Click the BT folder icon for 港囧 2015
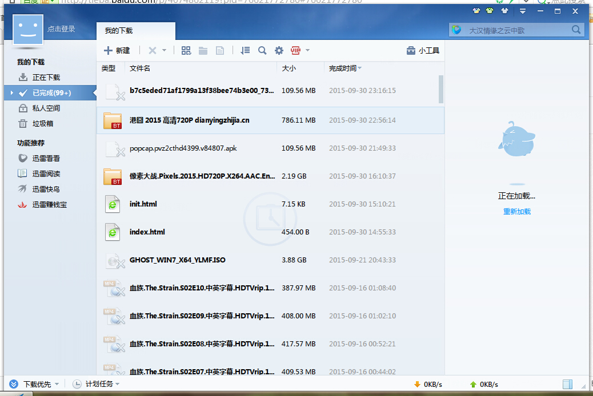Viewport: 593px width, 396px height. coord(113,120)
